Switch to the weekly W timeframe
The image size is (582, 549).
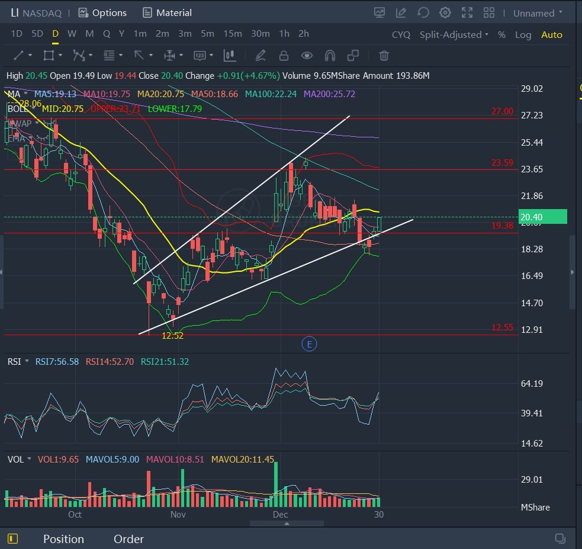point(72,34)
